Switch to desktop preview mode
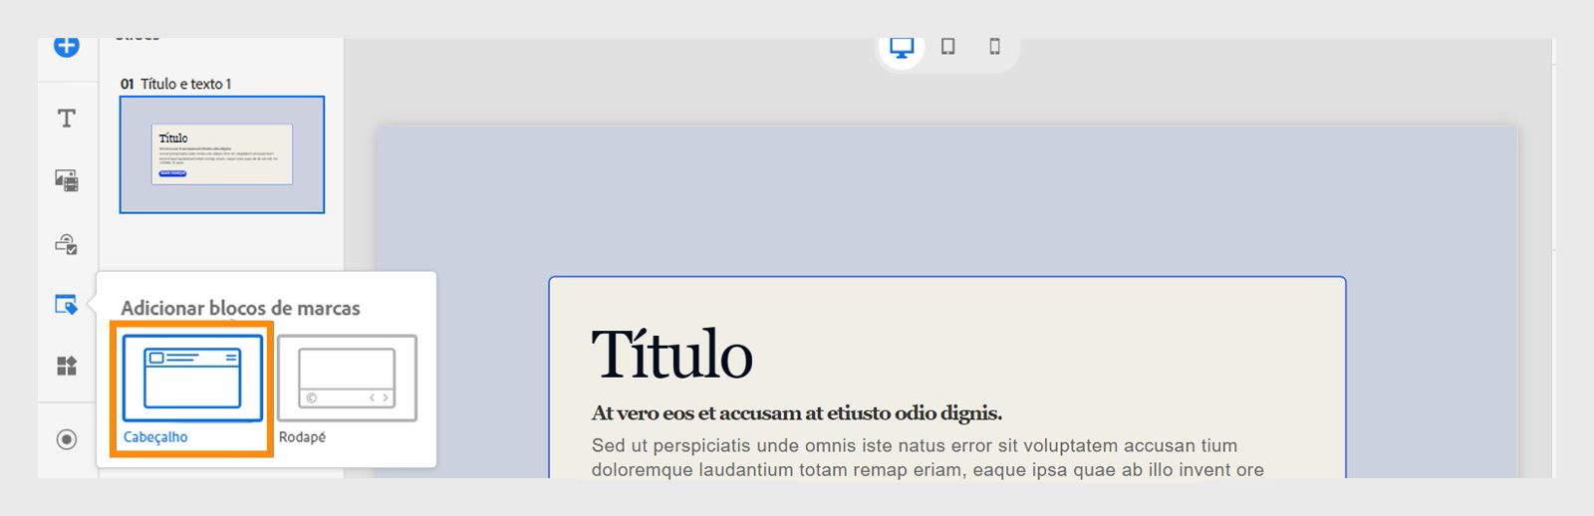The width and height of the screenshot is (1594, 516). point(902,47)
